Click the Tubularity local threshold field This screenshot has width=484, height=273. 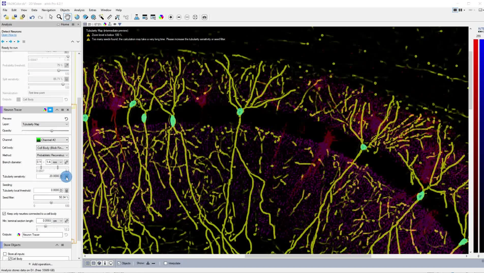pos(47,190)
